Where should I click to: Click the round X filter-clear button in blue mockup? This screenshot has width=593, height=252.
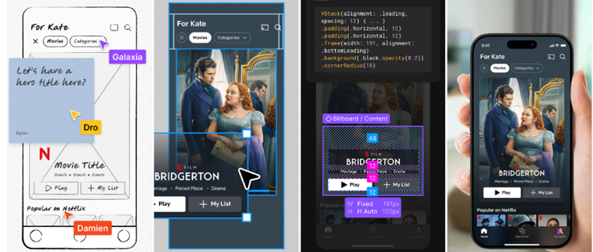tap(182, 38)
